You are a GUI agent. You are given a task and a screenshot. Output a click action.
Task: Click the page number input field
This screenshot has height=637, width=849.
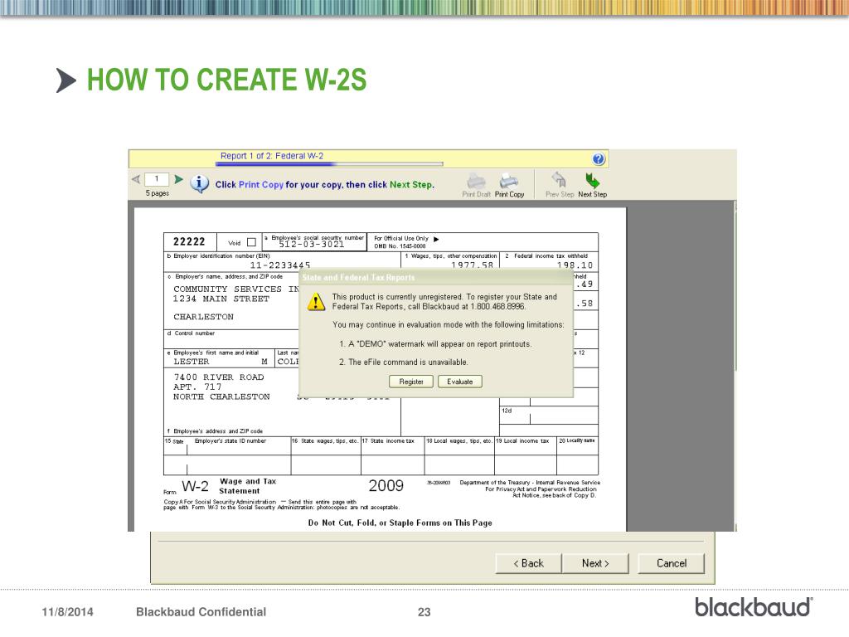[x=157, y=179]
